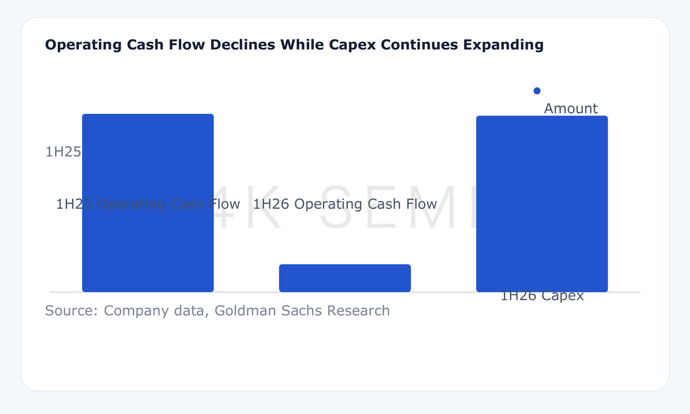The image size is (690, 414).
Task: Select the 1H26 Capex category label
Action: [x=542, y=296]
